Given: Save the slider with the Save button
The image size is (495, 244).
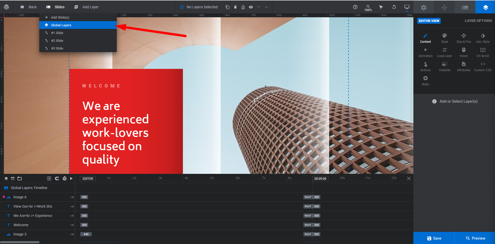Looking at the screenshot, I should [434, 238].
